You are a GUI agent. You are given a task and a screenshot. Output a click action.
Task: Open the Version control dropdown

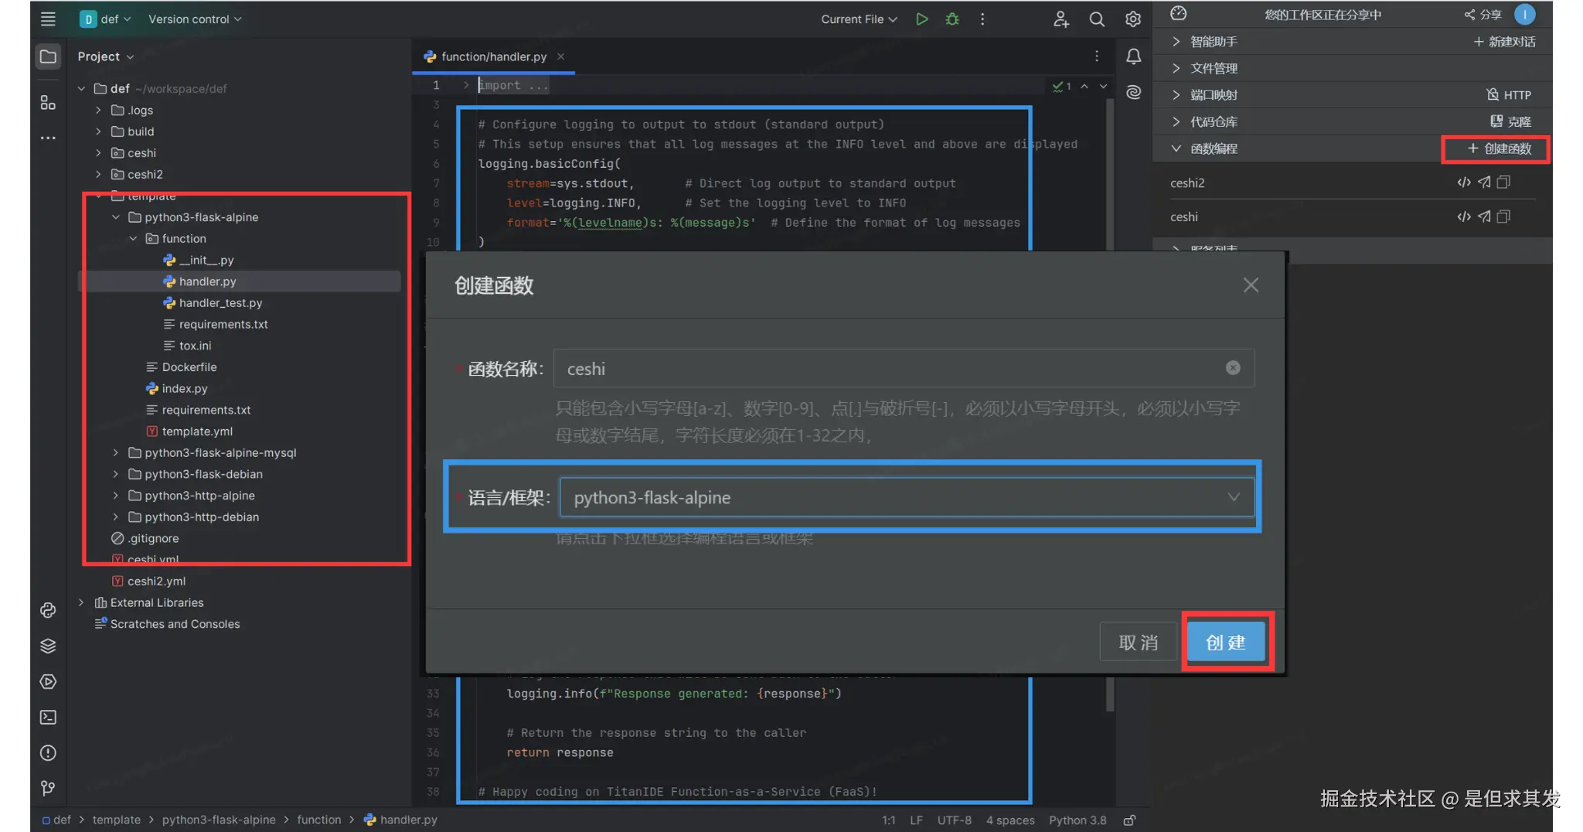pos(195,19)
